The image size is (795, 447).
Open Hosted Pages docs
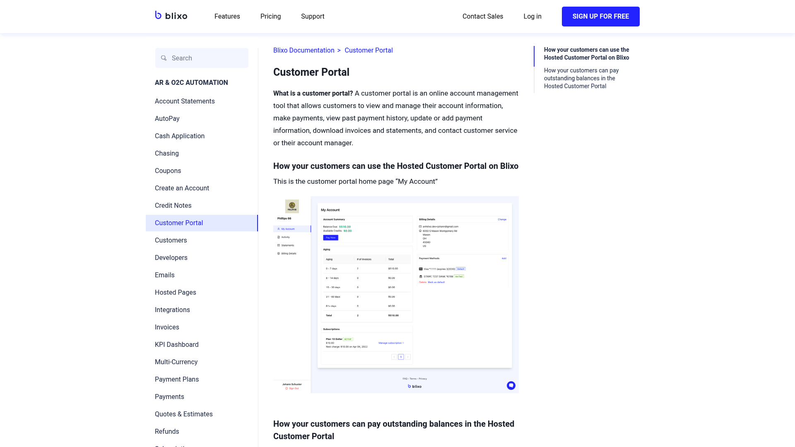[x=176, y=293]
